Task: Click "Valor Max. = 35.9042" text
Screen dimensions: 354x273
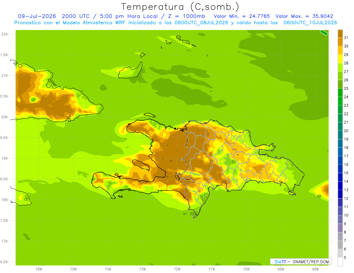Action: click(304, 16)
